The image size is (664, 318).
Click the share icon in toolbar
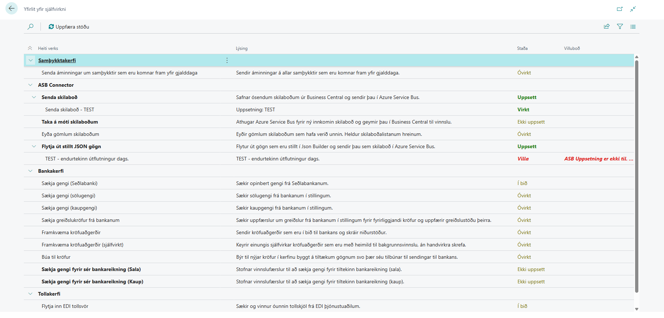607,26
